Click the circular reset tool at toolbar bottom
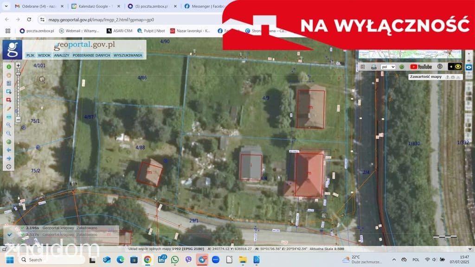The image size is (475, 267). 9,166
